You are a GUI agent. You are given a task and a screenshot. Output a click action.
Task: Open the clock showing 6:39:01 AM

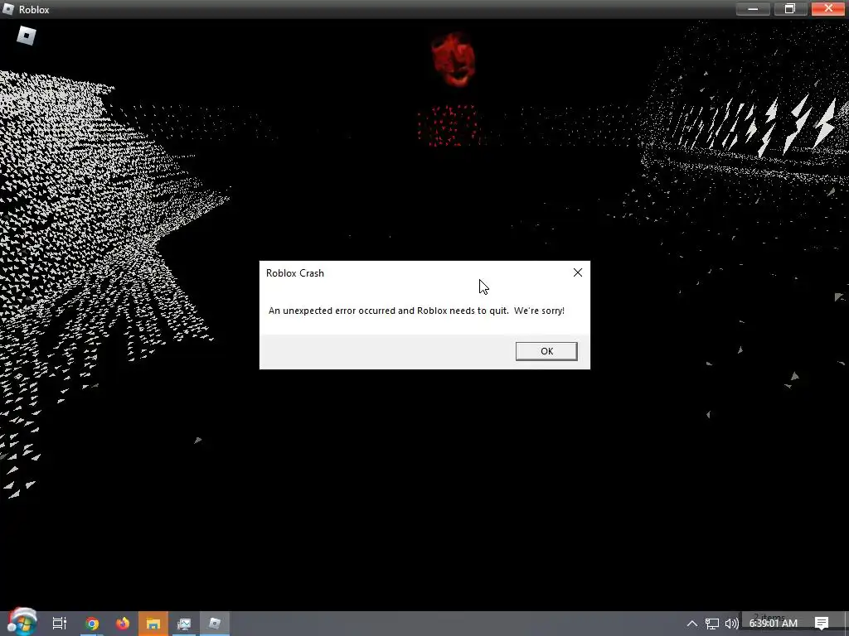click(774, 624)
